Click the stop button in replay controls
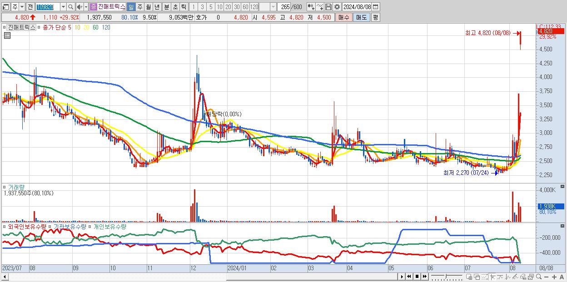 [x=417, y=277]
